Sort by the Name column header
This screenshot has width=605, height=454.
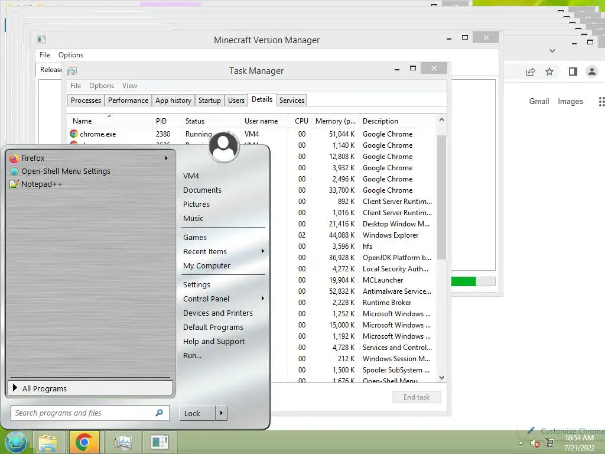(109, 121)
